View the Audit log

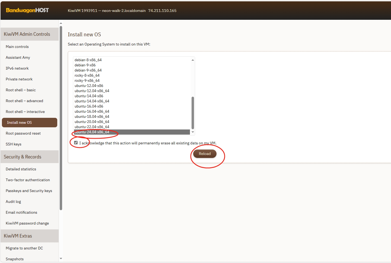click(x=13, y=202)
